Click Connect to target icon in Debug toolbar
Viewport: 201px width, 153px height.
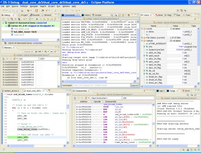coord(8,19)
